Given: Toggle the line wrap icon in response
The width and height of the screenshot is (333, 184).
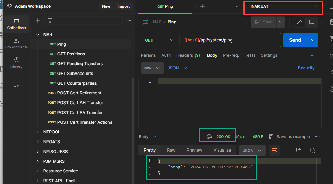Looking at the screenshot, I should tap(274, 151).
